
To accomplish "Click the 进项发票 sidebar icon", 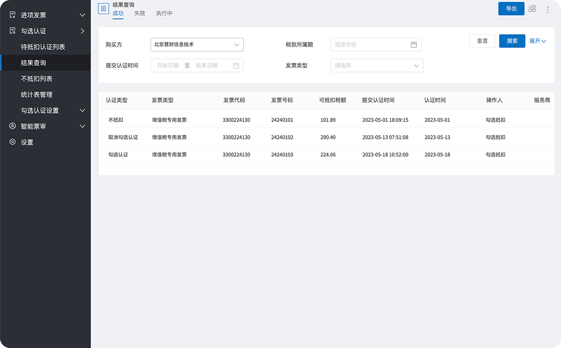I will pos(13,15).
